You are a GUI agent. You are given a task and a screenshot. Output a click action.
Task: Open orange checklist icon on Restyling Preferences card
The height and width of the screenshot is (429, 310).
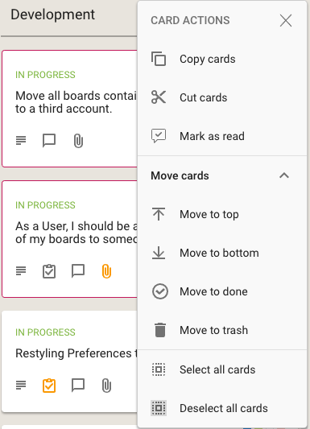[49, 386]
